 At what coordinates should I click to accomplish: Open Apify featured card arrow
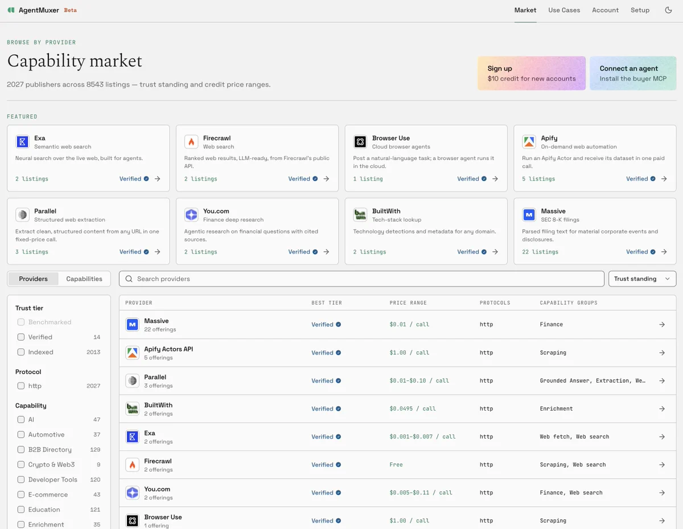(664, 179)
